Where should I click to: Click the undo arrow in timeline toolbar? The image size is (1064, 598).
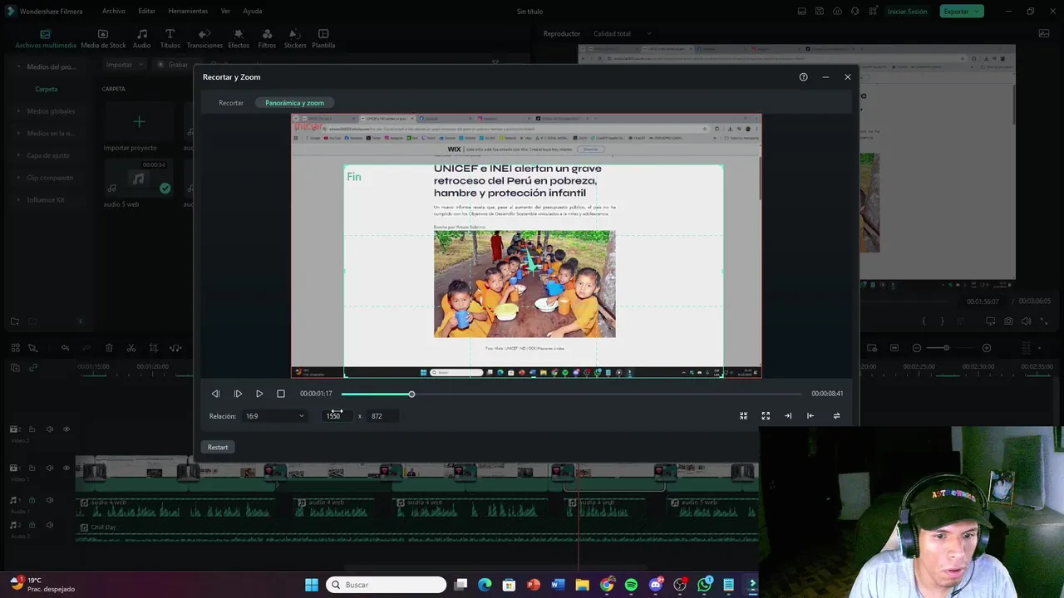tap(65, 348)
